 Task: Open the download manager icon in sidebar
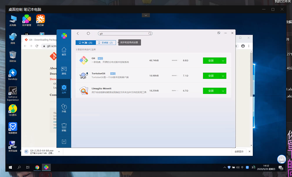pos(64,141)
